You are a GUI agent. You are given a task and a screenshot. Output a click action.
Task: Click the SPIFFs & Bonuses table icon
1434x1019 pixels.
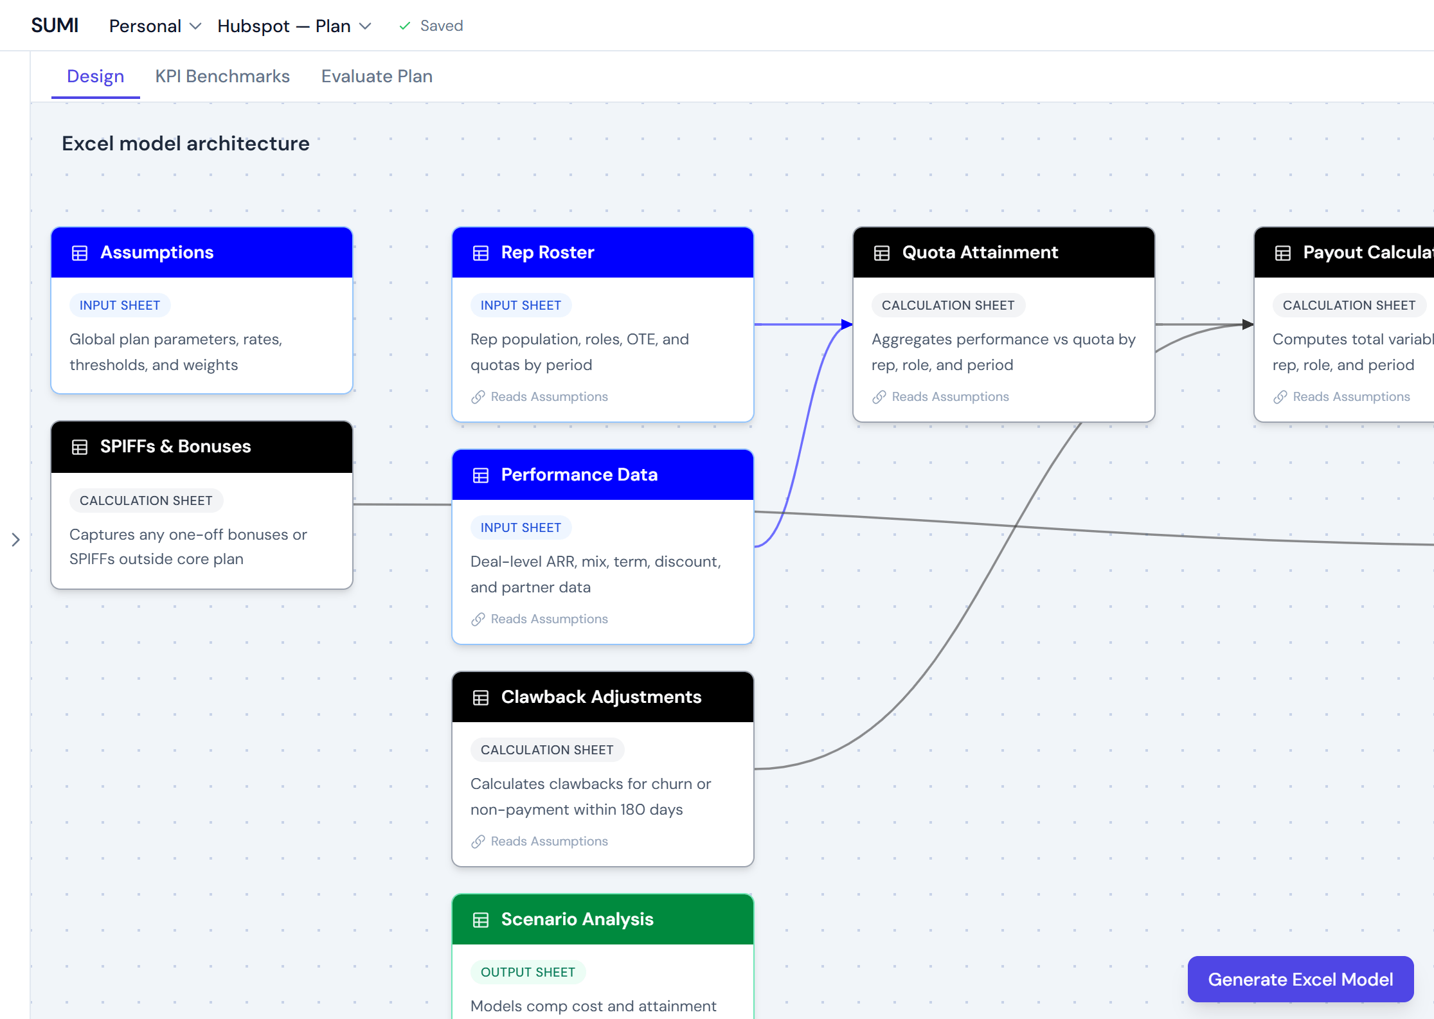click(x=80, y=447)
